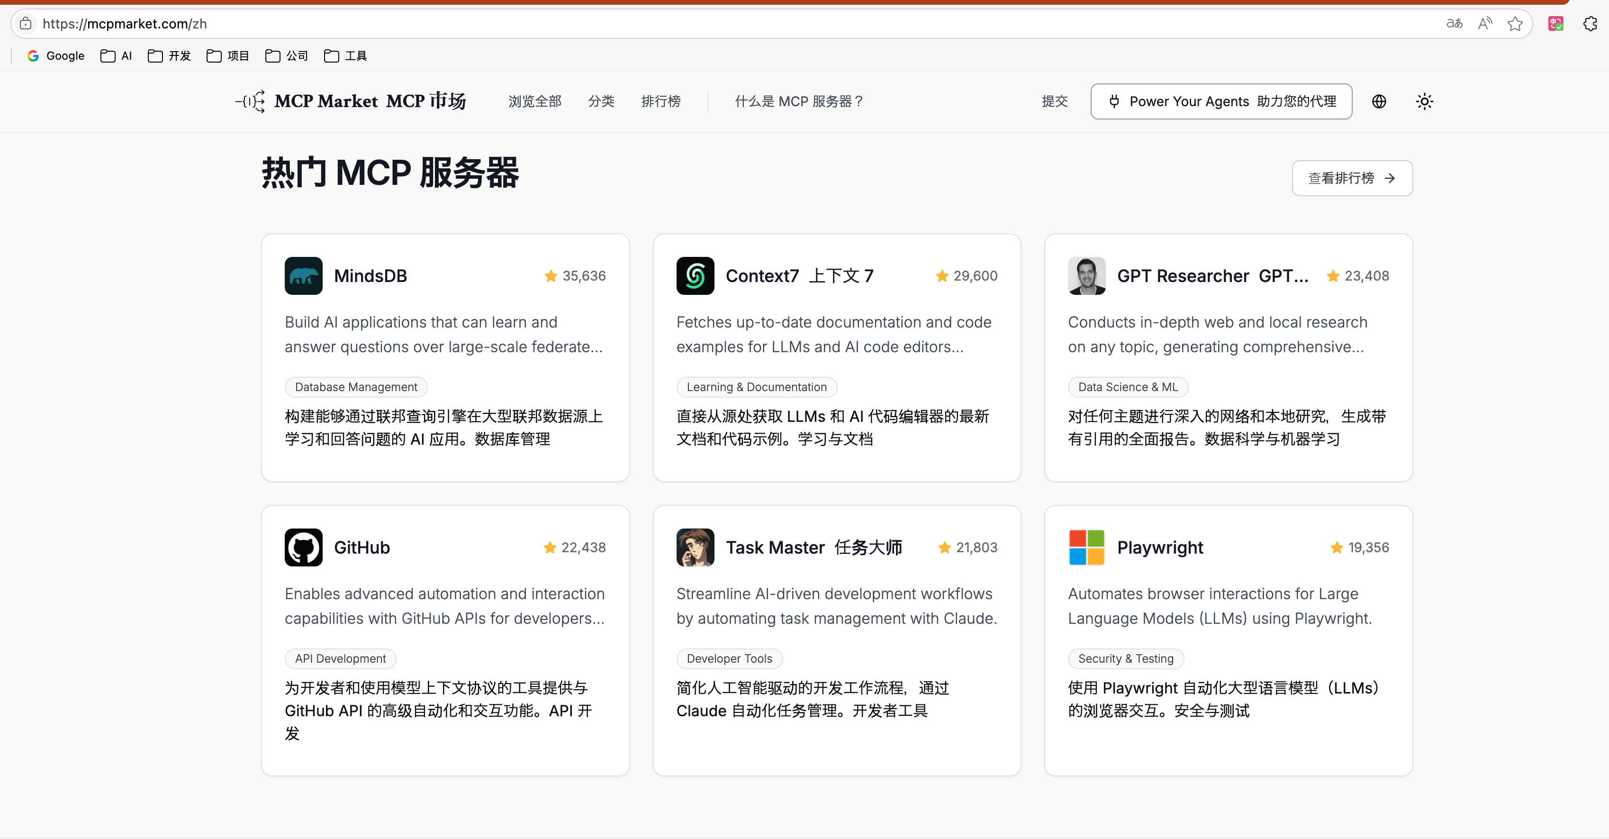
Task: Toggle the light/dark theme sun icon
Action: (1424, 101)
